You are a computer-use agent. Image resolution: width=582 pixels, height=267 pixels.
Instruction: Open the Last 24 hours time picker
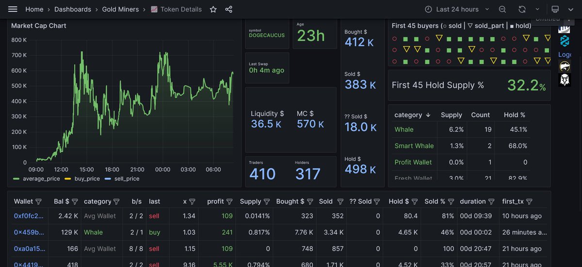pyautogui.click(x=457, y=9)
